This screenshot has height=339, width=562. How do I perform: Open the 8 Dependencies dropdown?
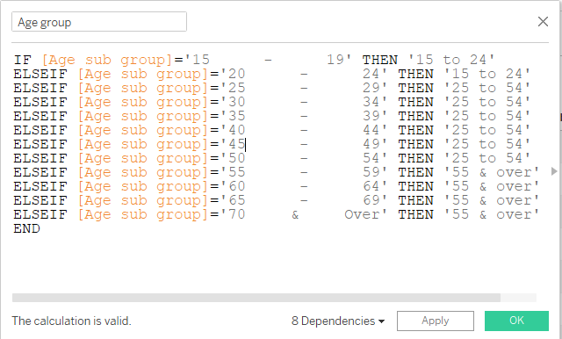click(338, 321)
